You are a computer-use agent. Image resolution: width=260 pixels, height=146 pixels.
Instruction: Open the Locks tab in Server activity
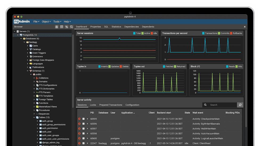93,105
